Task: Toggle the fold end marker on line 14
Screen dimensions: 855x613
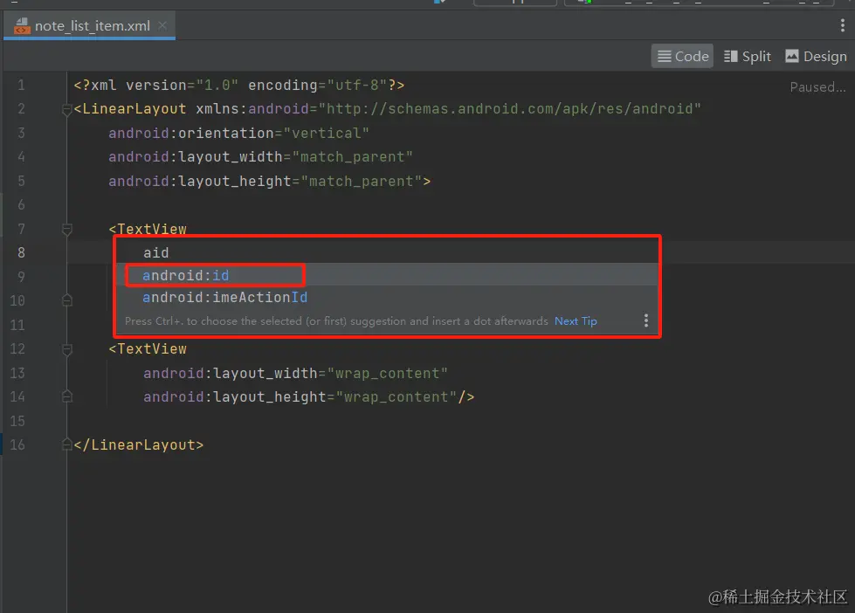Action: [x=67, y=396]
